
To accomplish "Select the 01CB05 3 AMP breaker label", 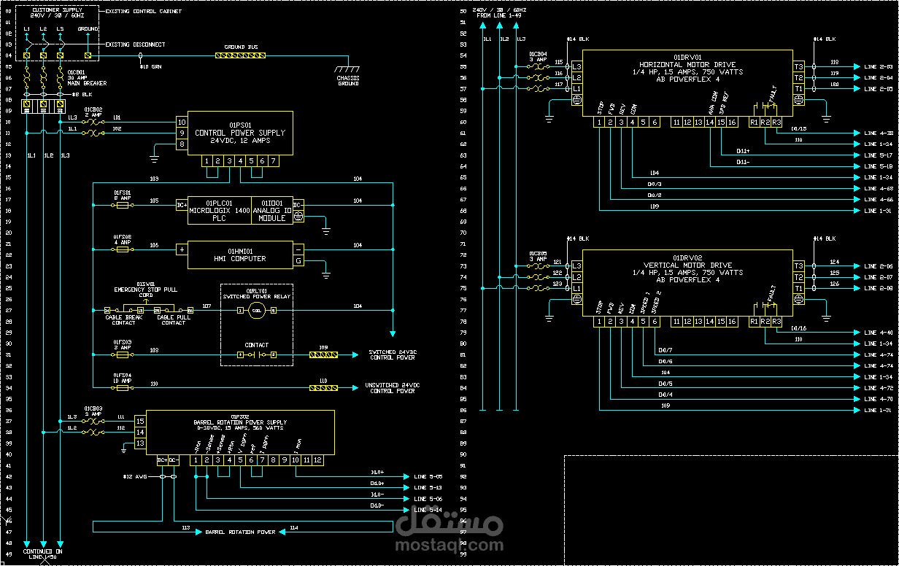I will pyautogui.click(x=538, y=256).
